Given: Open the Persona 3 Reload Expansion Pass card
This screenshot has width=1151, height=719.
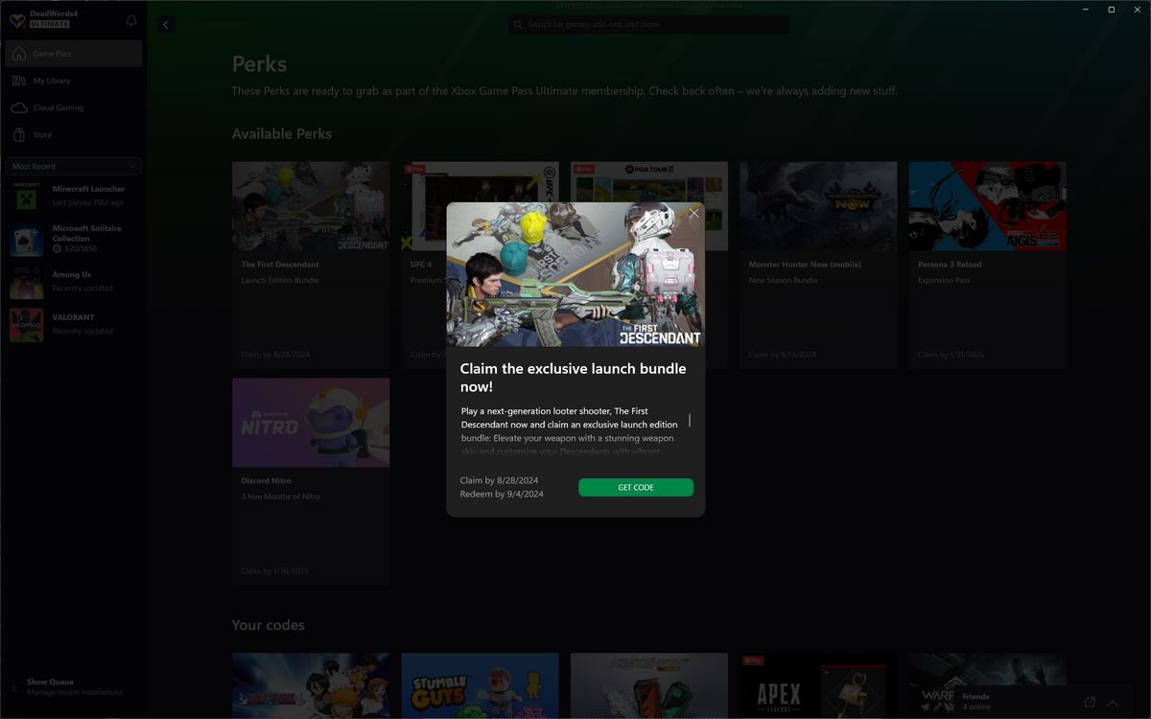Looking at the screenshot, I should 987,266.
